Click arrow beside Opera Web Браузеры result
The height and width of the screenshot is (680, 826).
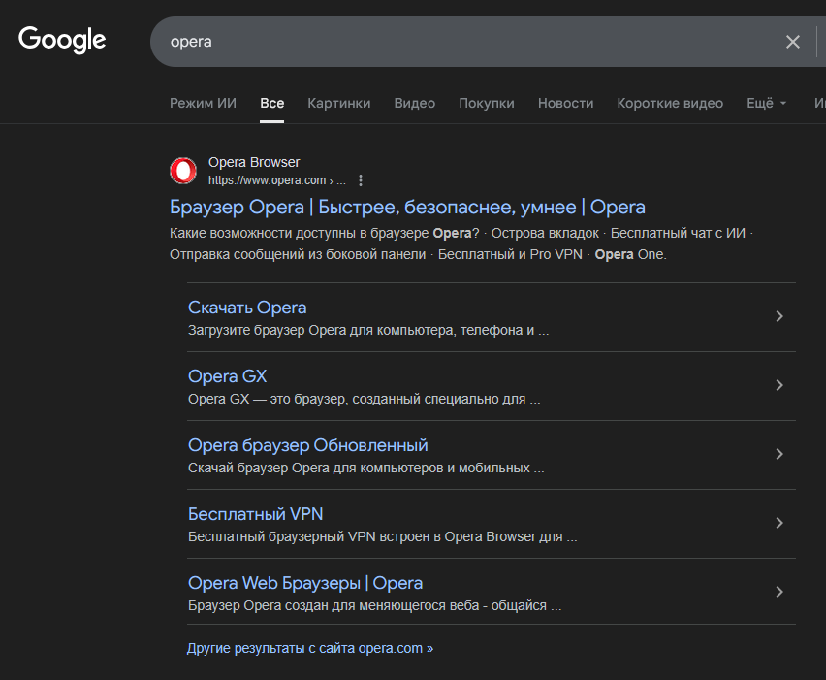click(x=779, y=592)
